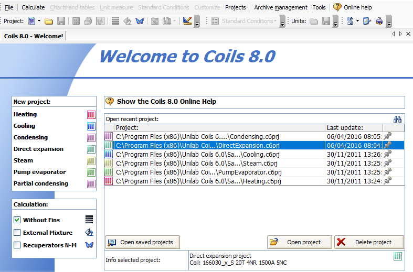Pin the PumpEvaporator.c6prj project

click(x=387, y=172)
